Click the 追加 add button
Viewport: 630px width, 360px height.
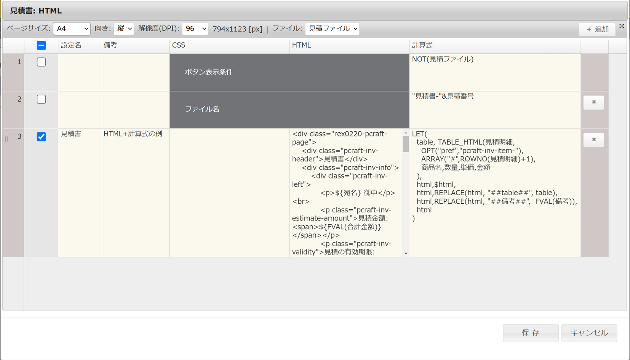tap(597, 29)
